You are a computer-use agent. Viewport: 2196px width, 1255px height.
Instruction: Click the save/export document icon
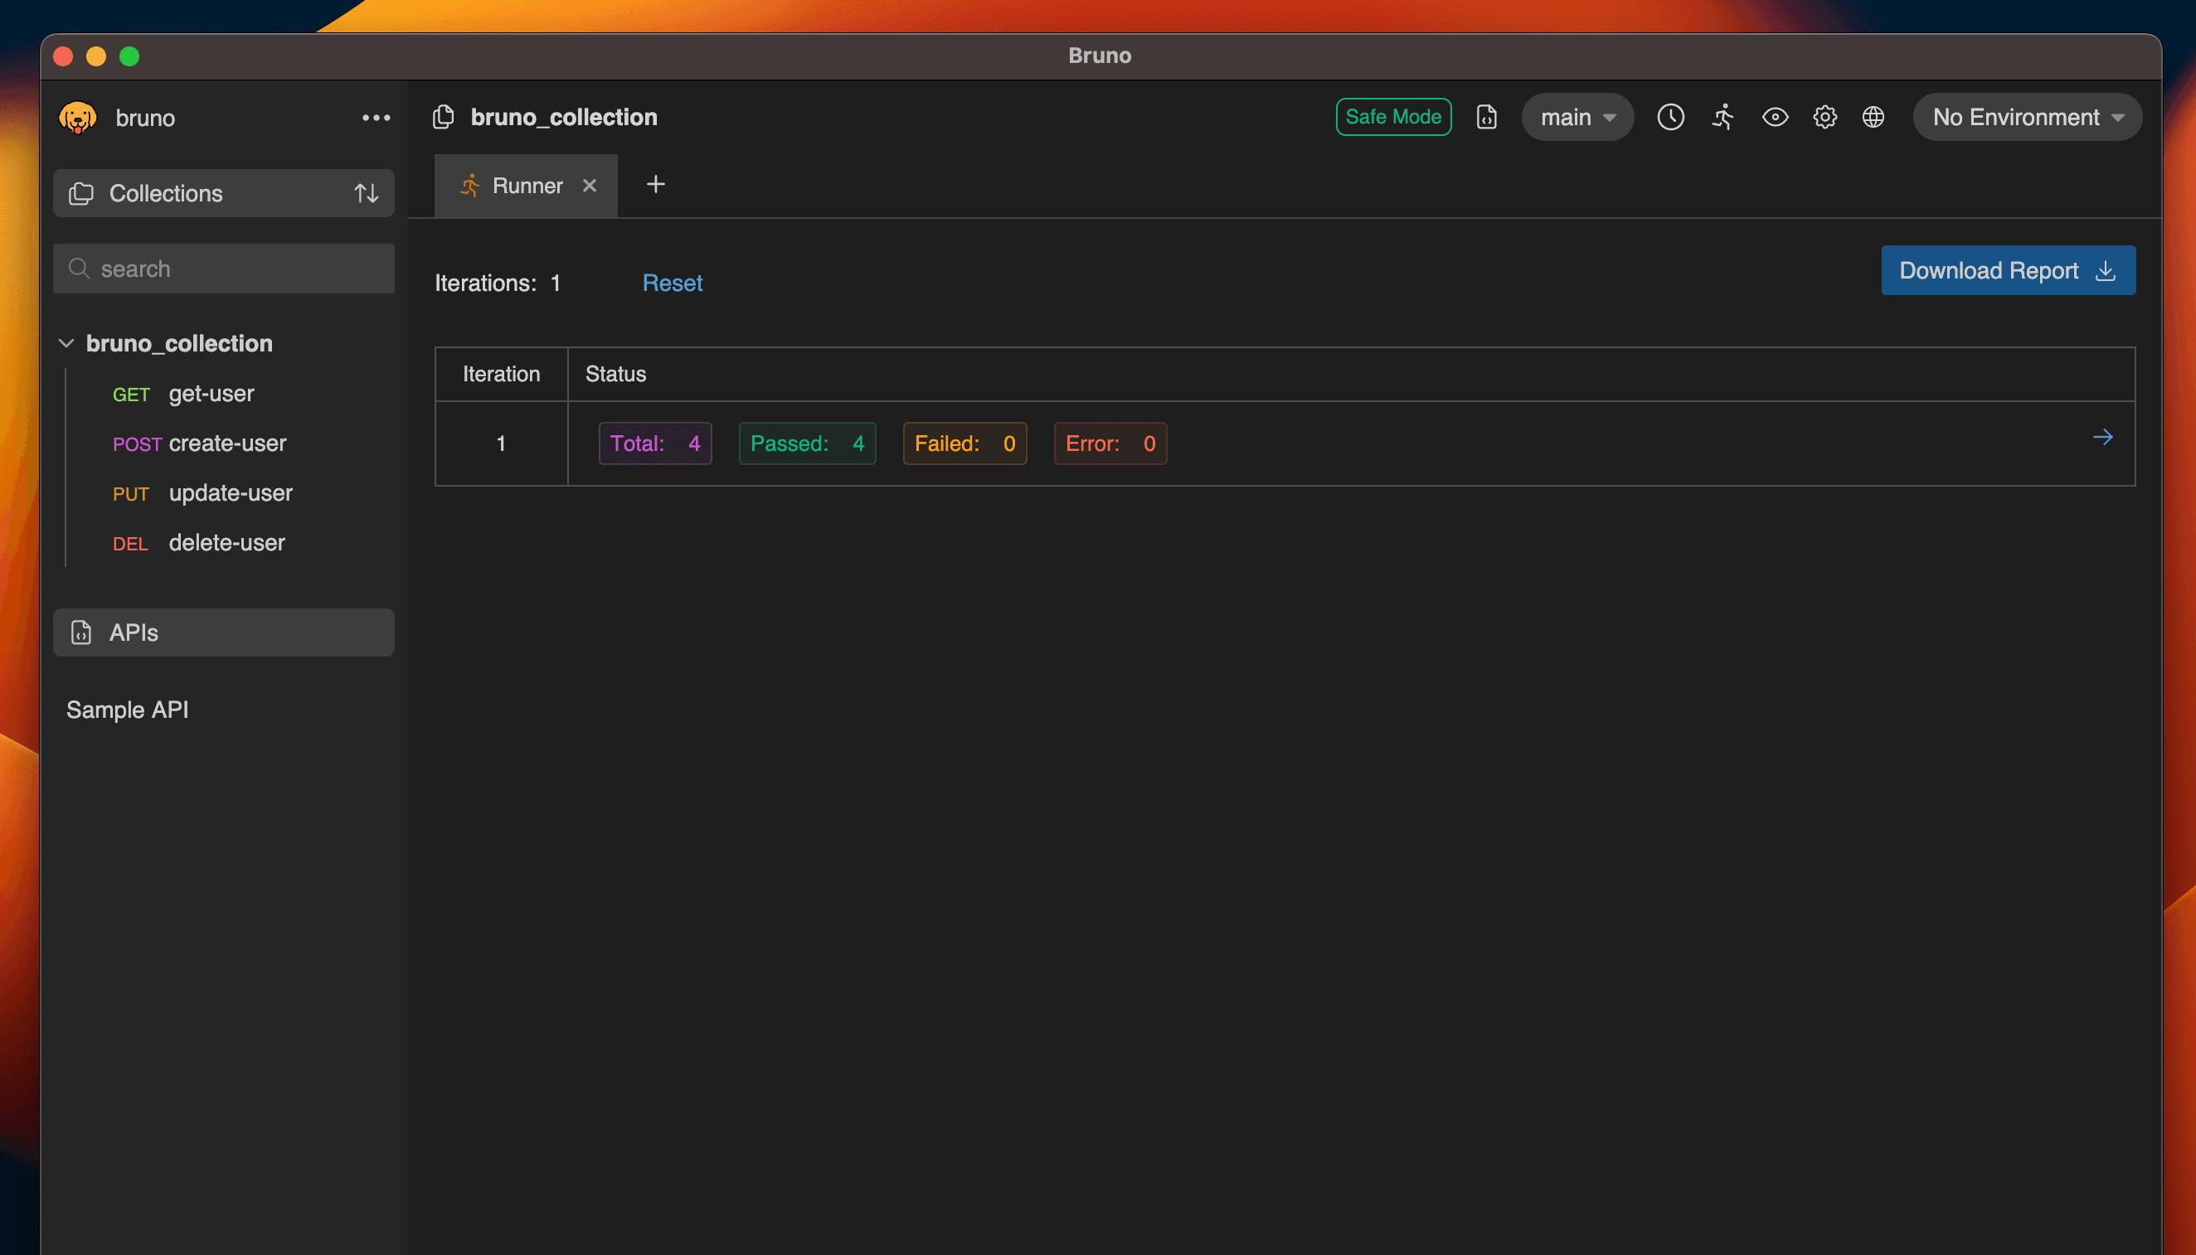(1484, 118)
